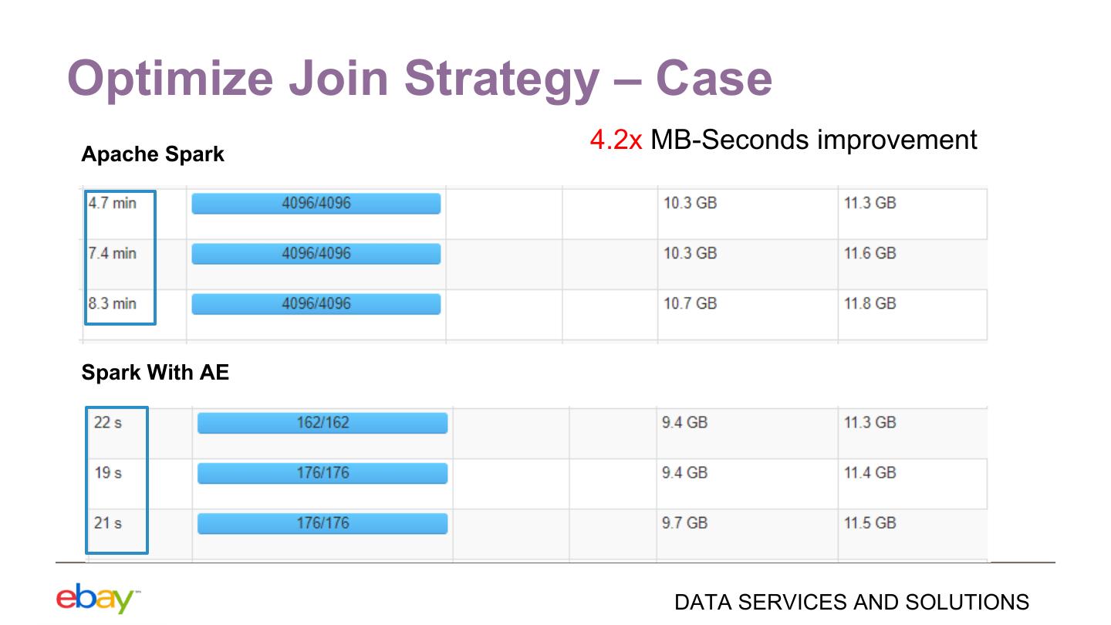1111x625 pixels.
Task: Click the 9.7 GB cell
Action: coord(684,523)
